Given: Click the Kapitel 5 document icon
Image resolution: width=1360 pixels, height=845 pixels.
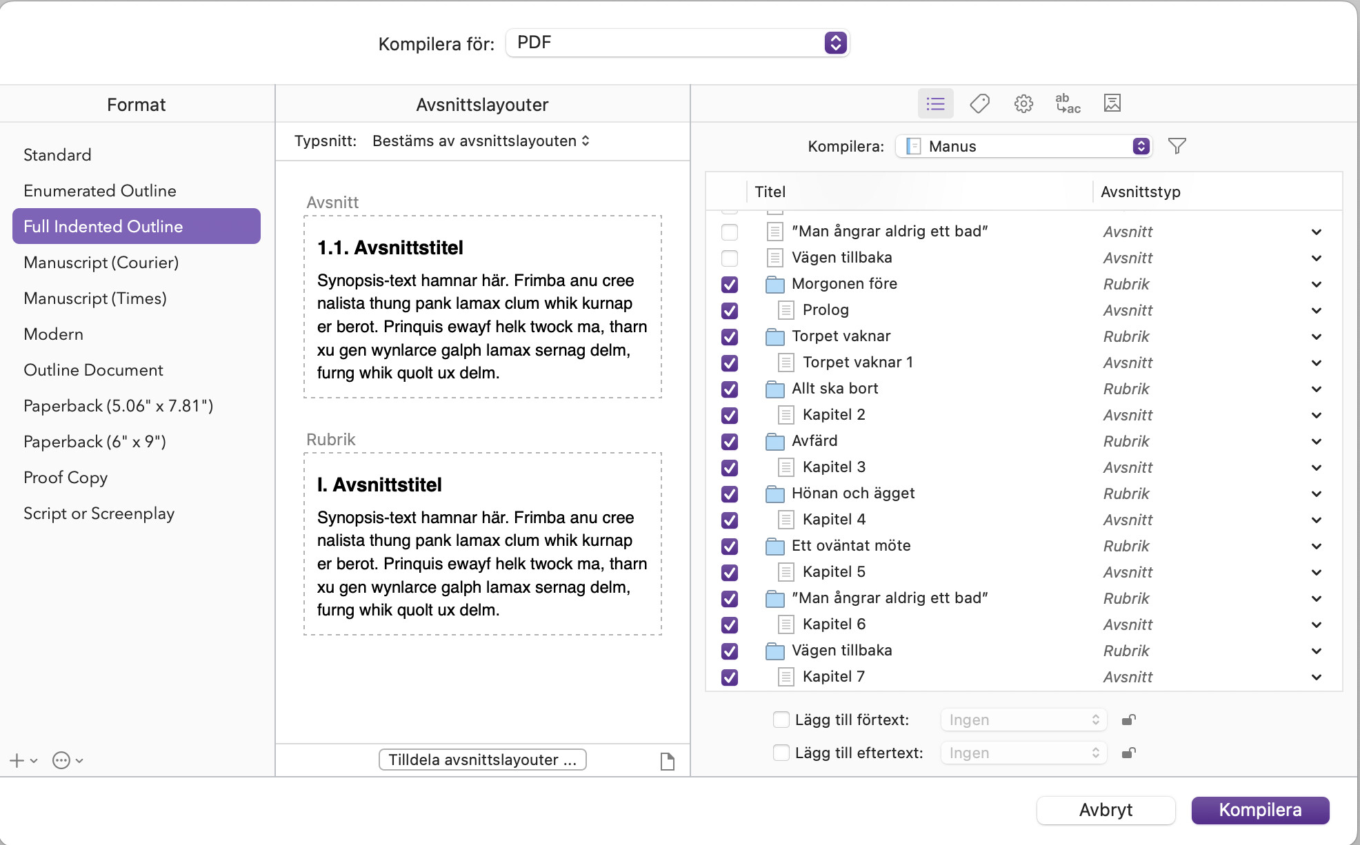Looking at the screenshot, I should coord(786,572).
